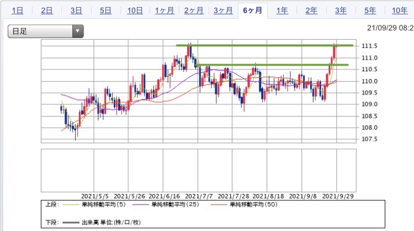Select the 10年 range tab
The height and width of the screenshot is (231, 414).
[400, 11]
